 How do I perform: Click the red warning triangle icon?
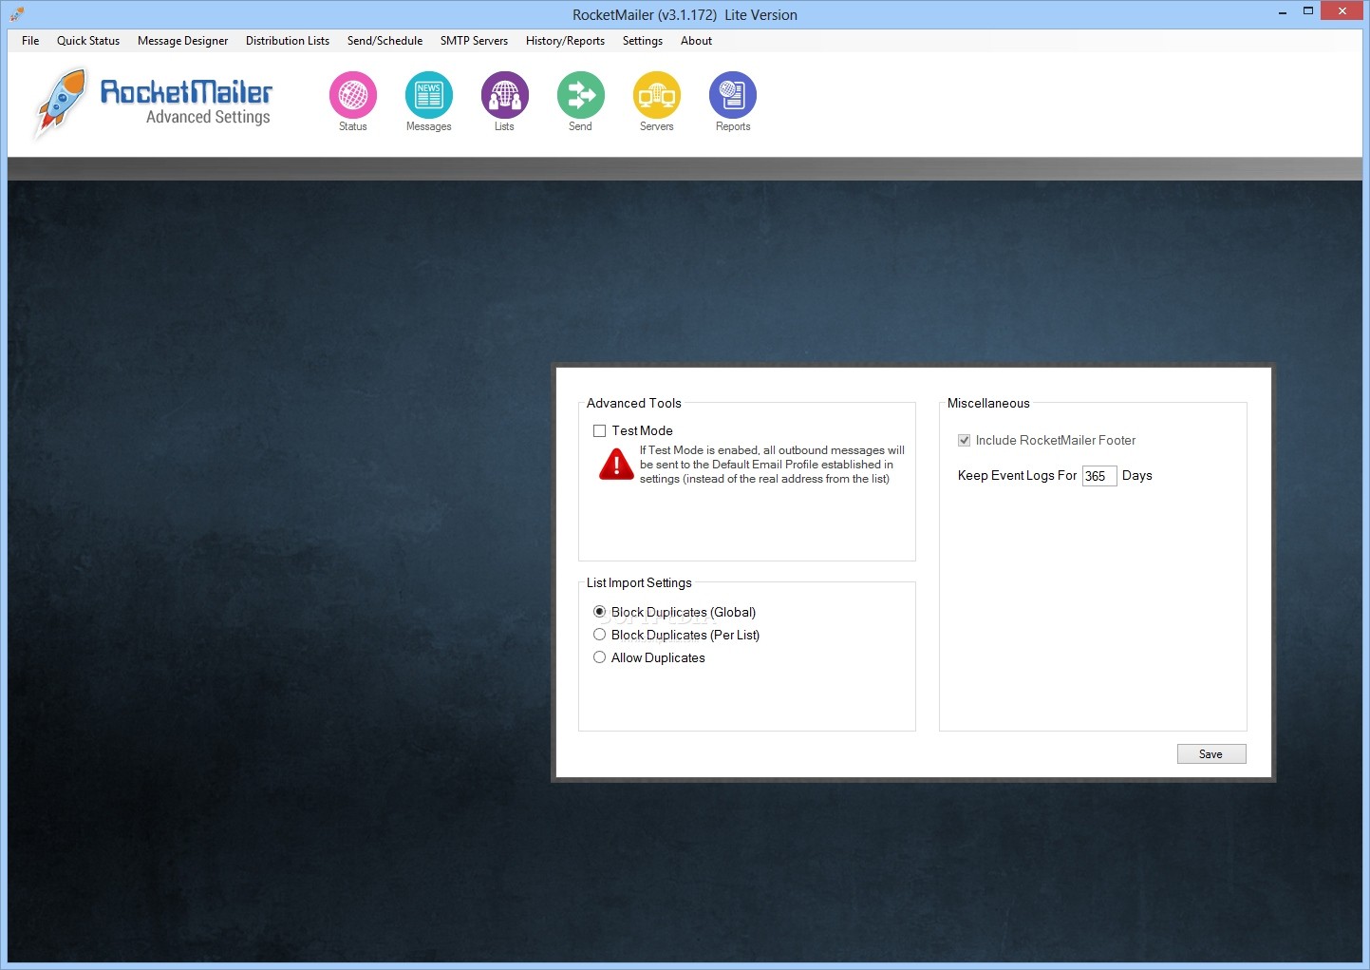click(616, 464)
